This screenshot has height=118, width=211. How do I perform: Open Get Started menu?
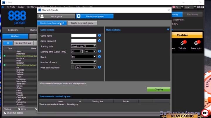[32, 7]
